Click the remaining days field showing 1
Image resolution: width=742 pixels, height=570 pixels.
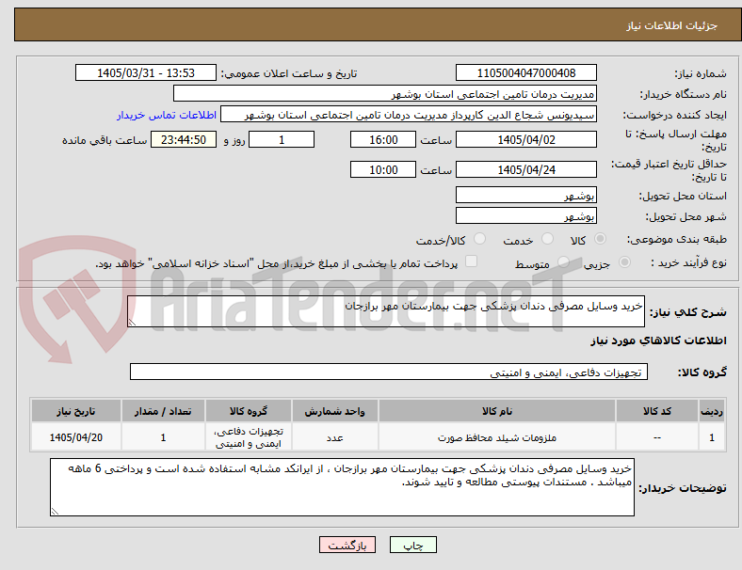[x=282, y=139]
